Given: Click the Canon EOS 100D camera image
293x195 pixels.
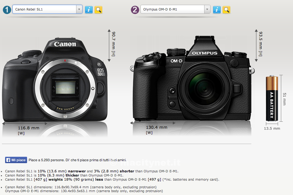Looking at the screenshot, I should tap(55, 79).
